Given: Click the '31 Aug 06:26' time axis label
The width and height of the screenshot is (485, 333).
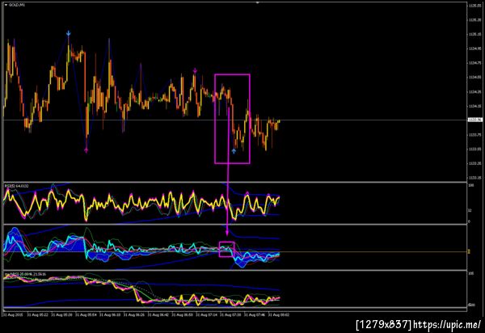Looking at the screenshot, I should tap(134, 314).
